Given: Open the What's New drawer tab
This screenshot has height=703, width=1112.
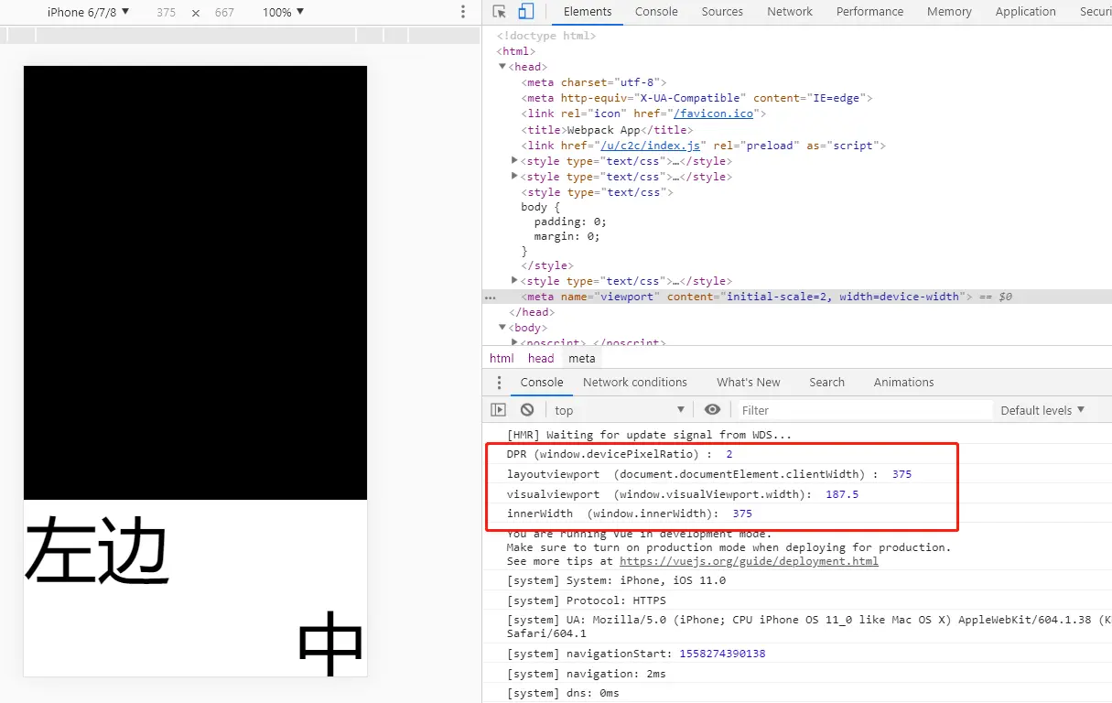Looking at the screenshot, I should [x=749, y=383].
